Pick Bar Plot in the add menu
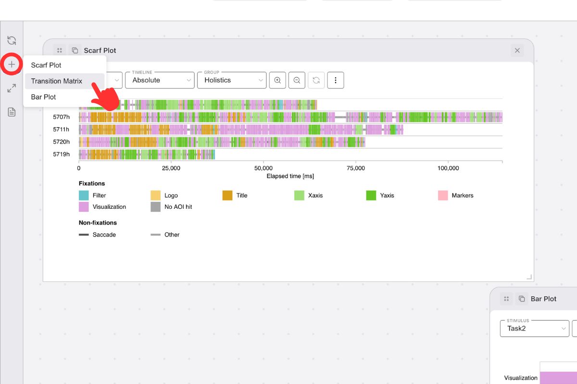This screenshot has height=384, width=577. click(44, 97)
